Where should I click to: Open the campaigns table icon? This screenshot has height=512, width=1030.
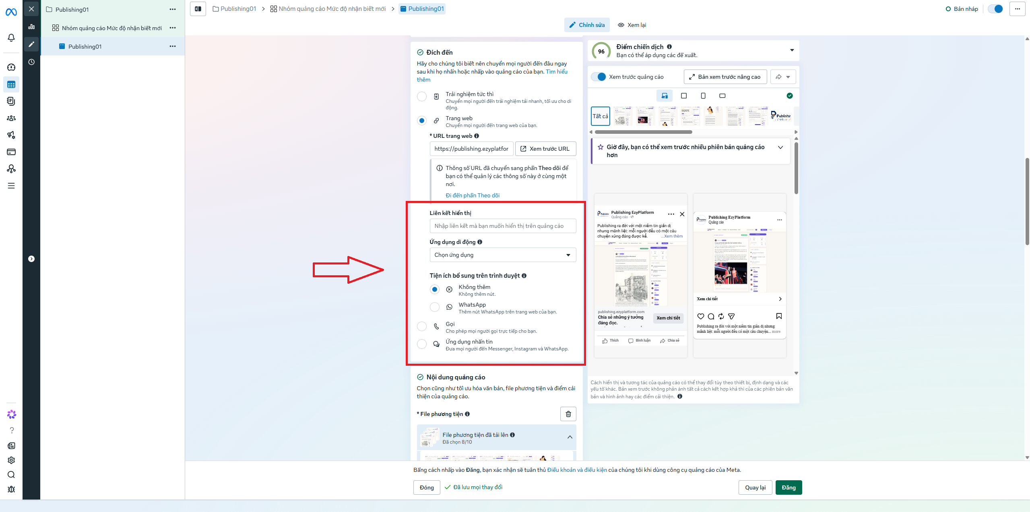coord(11,85)
